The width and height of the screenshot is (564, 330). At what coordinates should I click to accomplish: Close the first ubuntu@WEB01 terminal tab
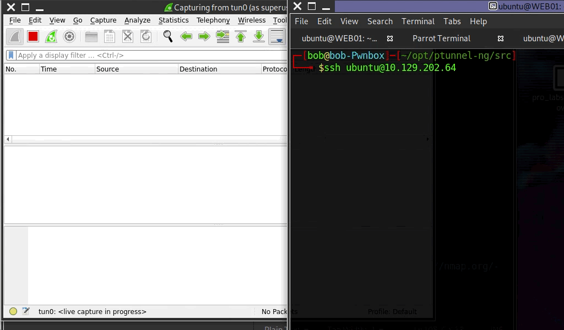(390, 38)
